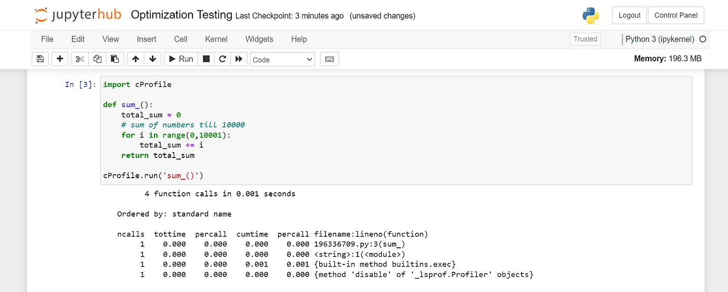
Task: Open the Kernel menu
Action: 216,39
